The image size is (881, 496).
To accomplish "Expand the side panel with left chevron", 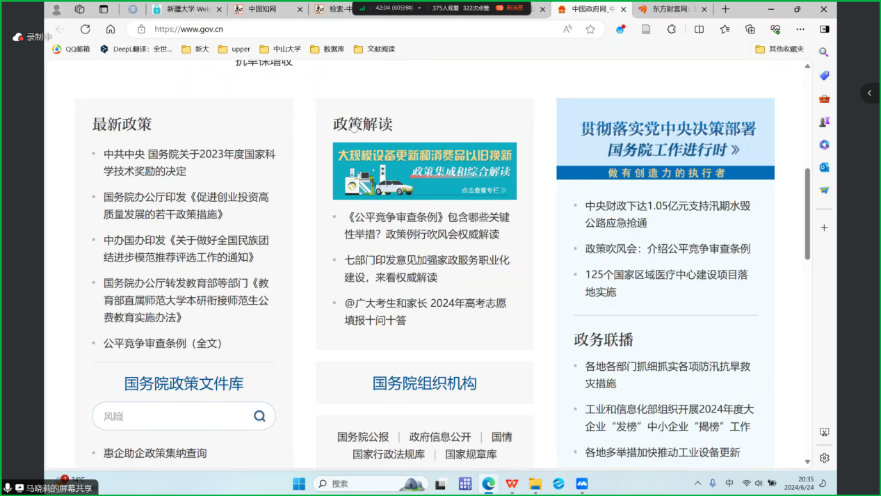I will point(869,93).
